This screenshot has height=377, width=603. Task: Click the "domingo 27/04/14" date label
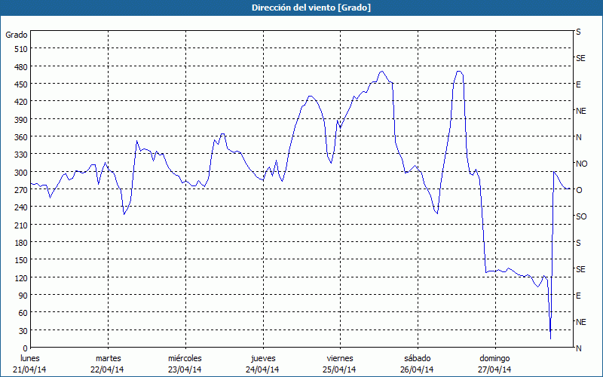point(494,363)
